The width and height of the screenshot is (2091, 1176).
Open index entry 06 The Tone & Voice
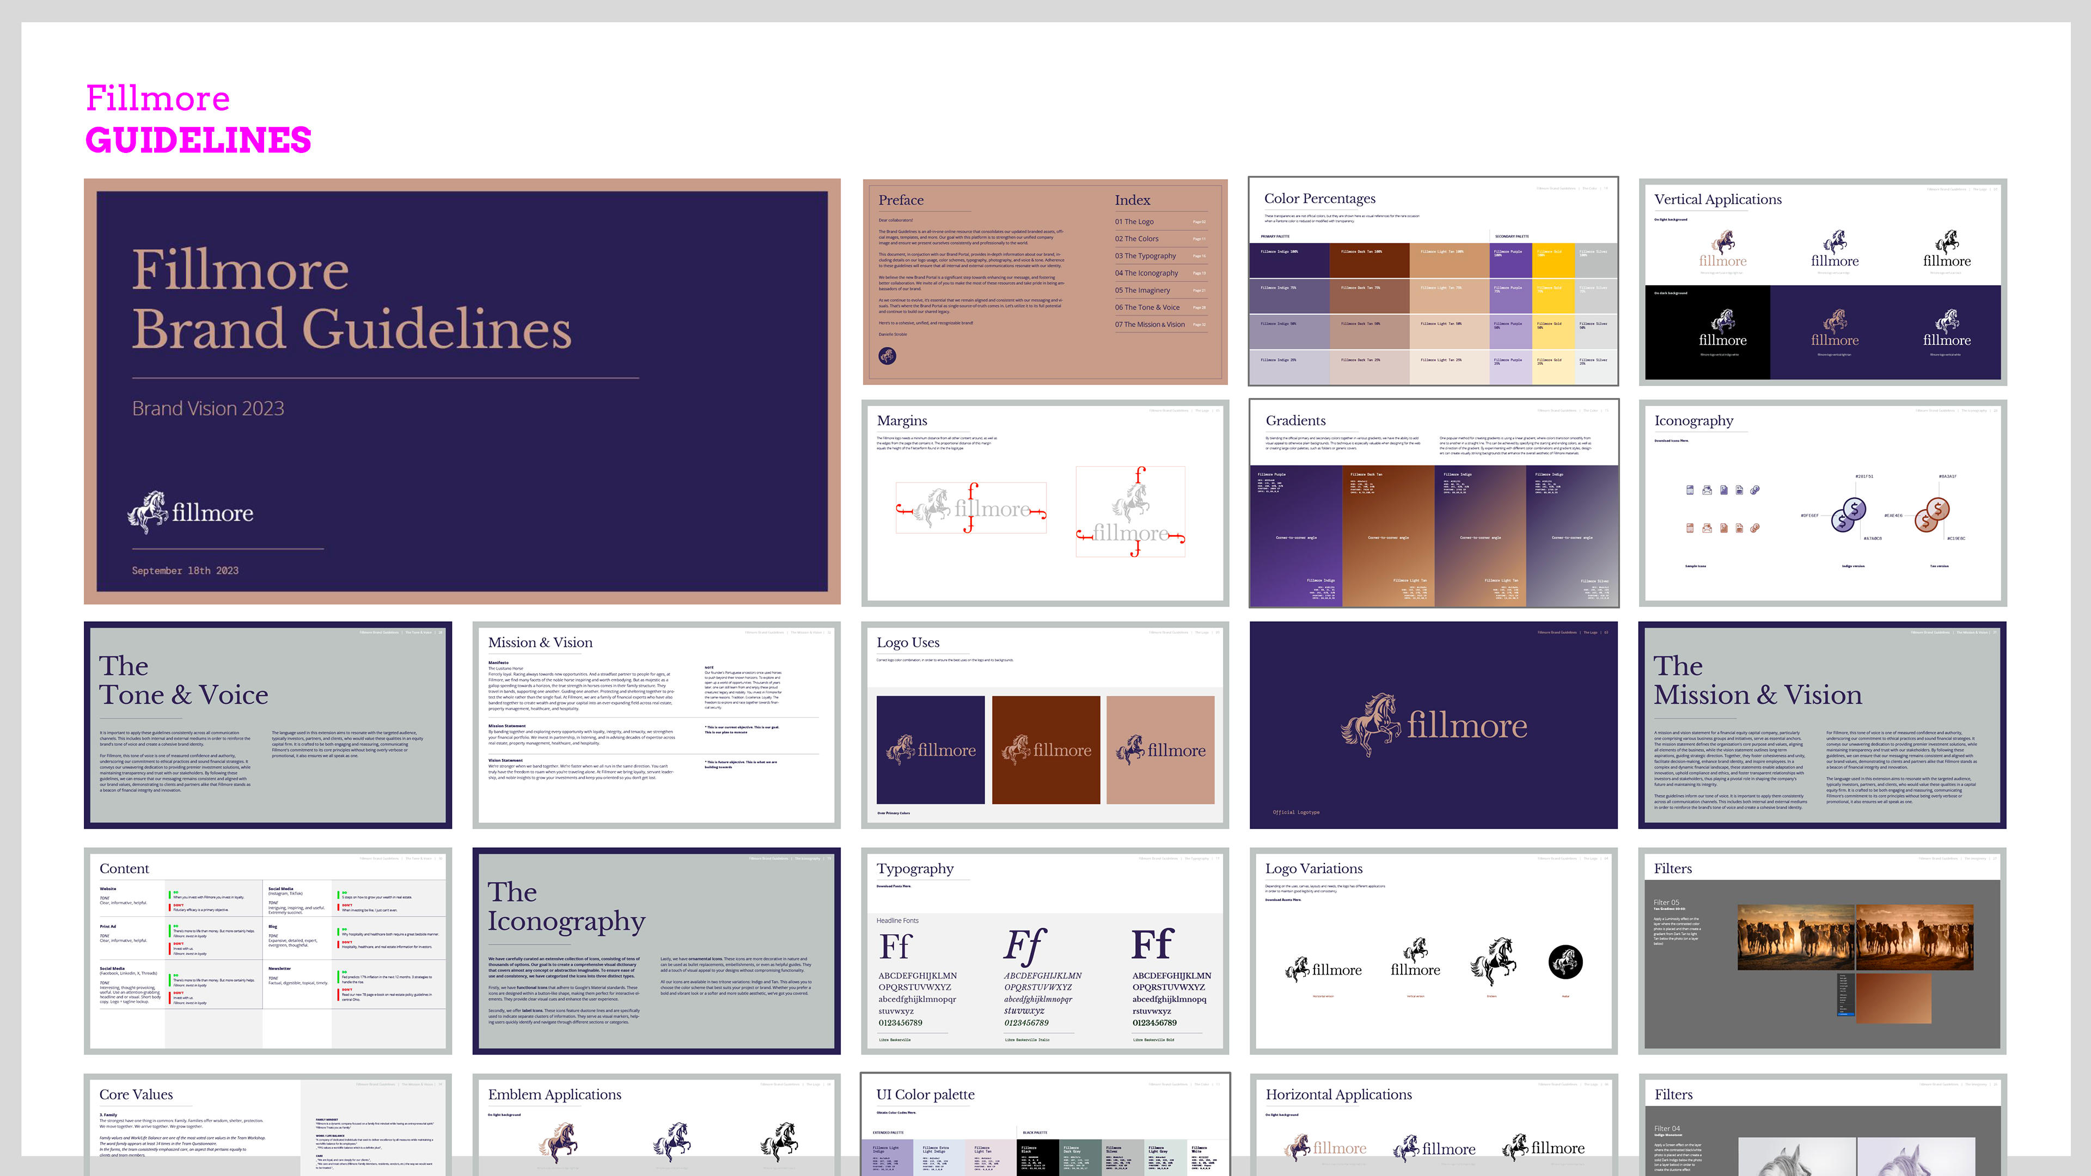(1147, 308)
